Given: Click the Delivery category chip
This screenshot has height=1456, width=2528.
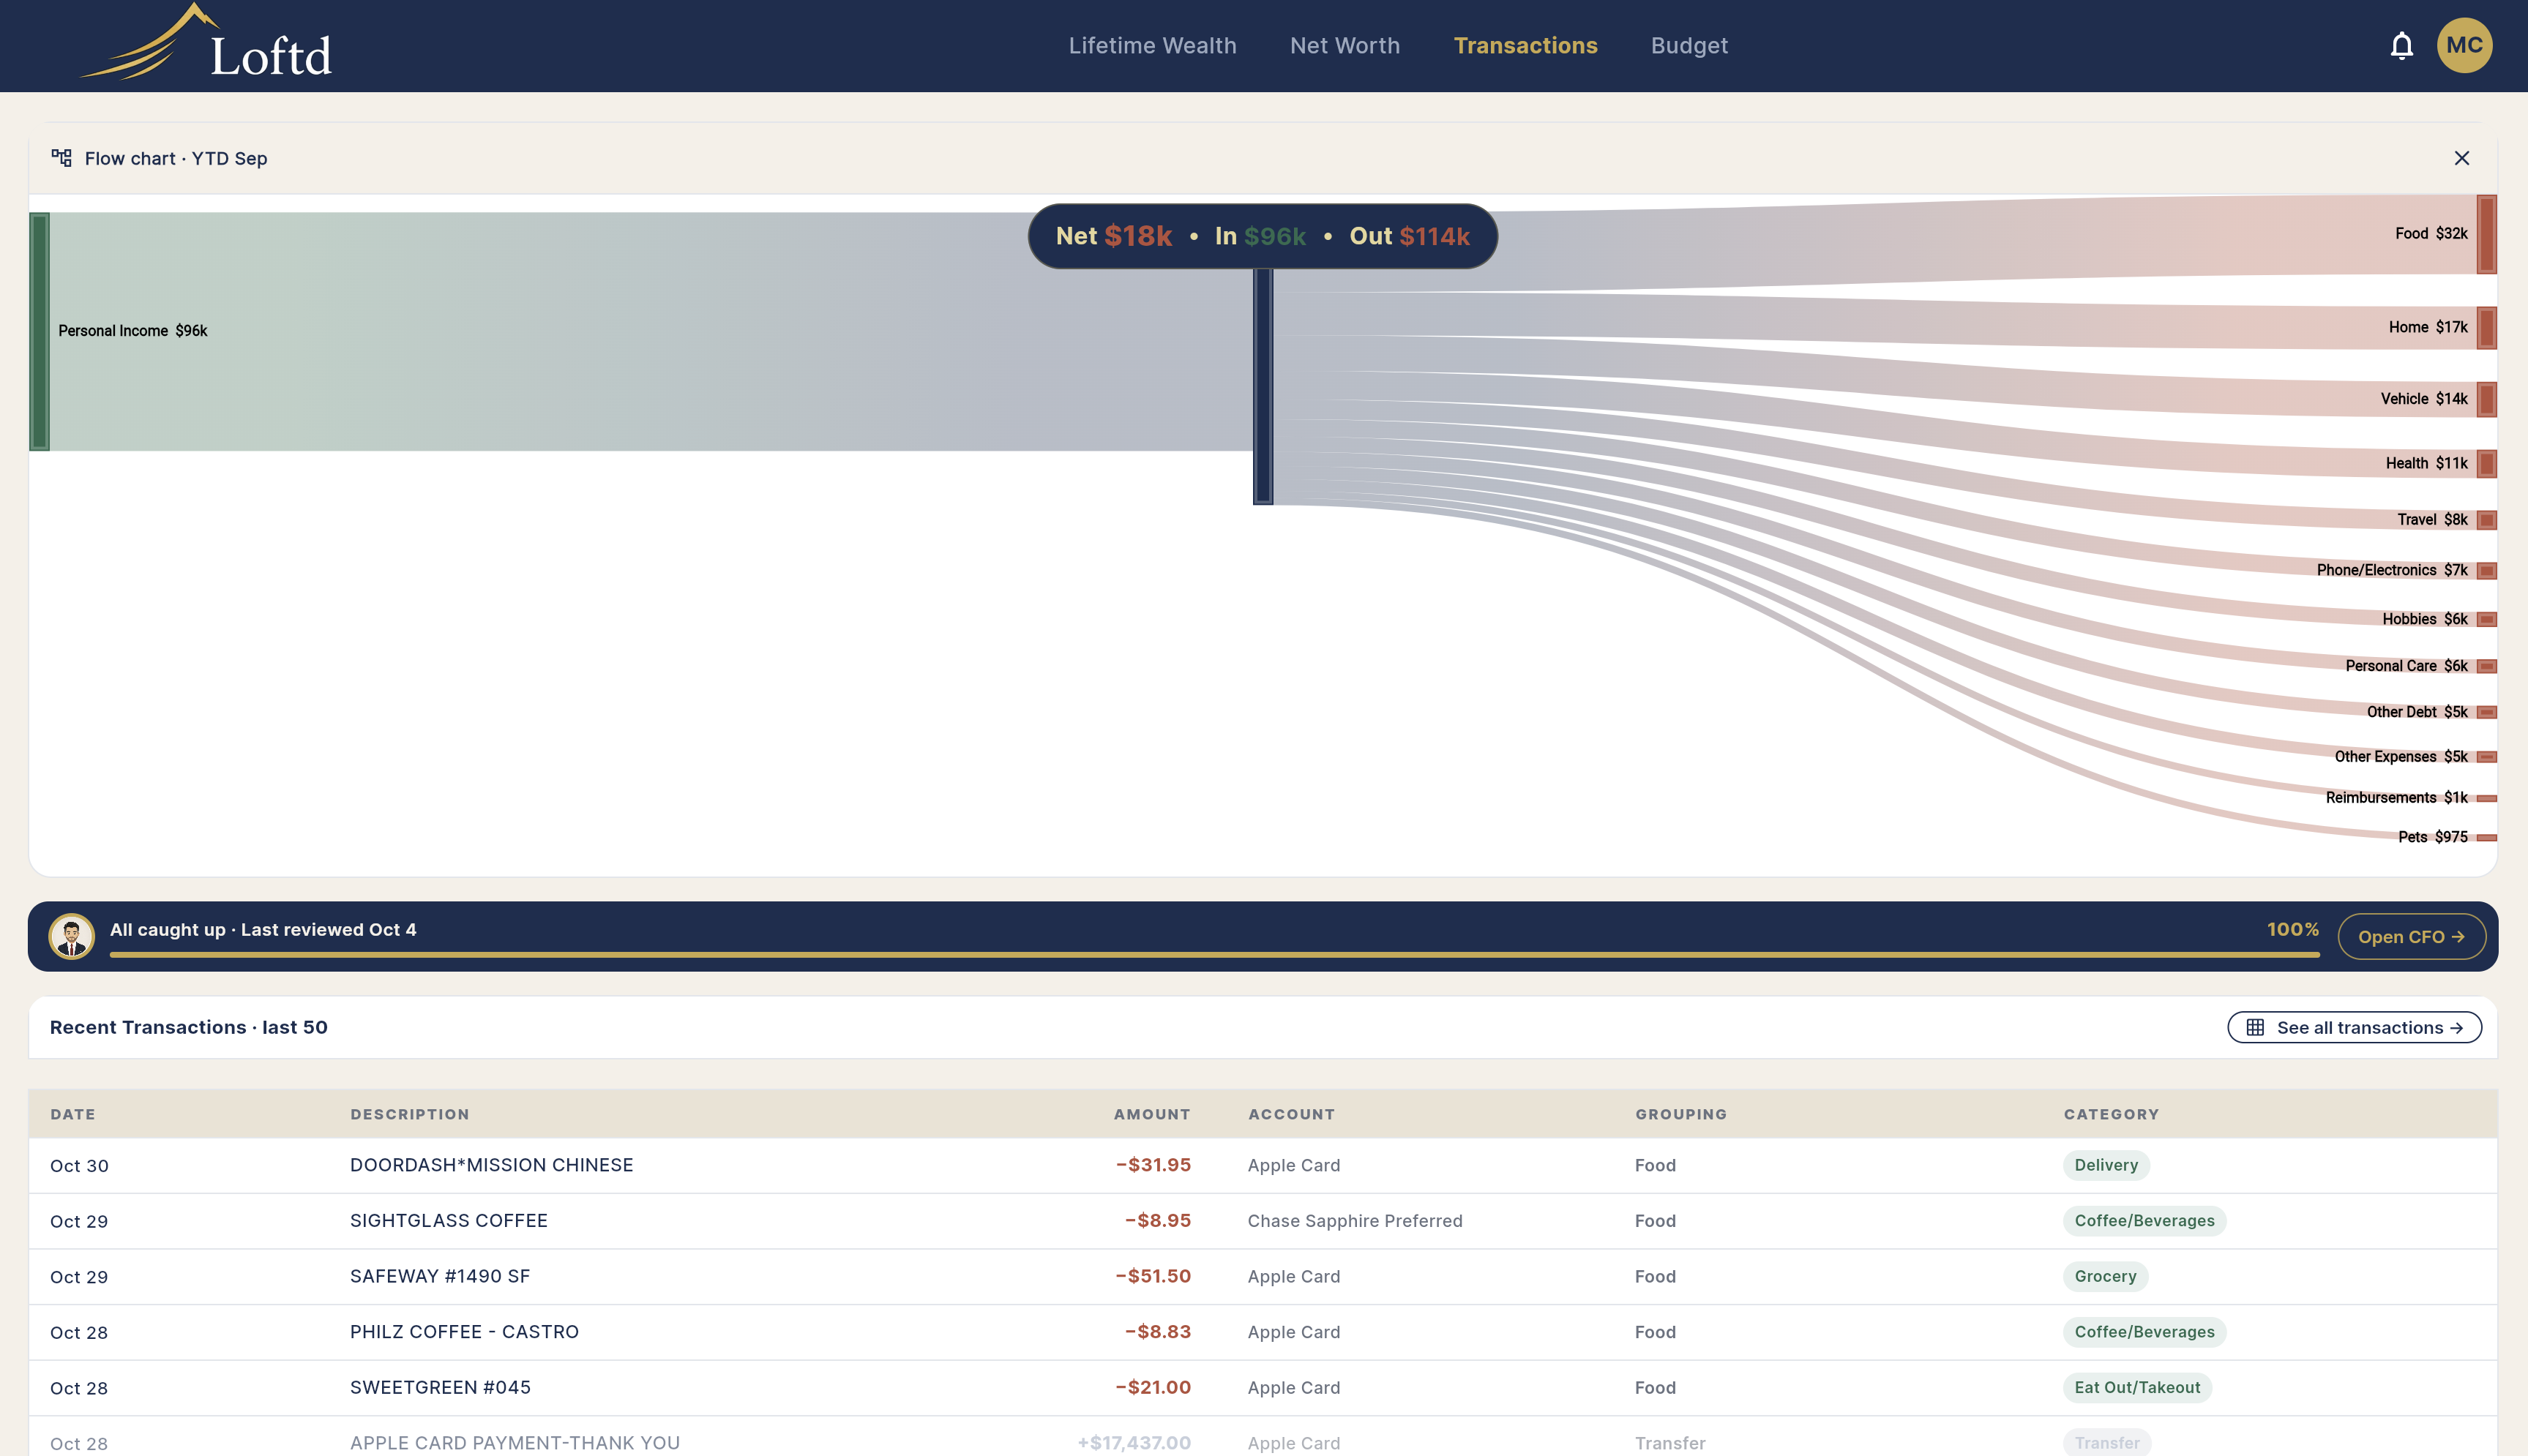Looking at the screenshot, I should pos(2106,1165).
